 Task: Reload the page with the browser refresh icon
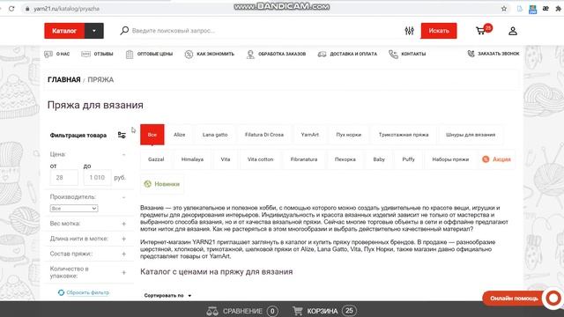[11, 9]
